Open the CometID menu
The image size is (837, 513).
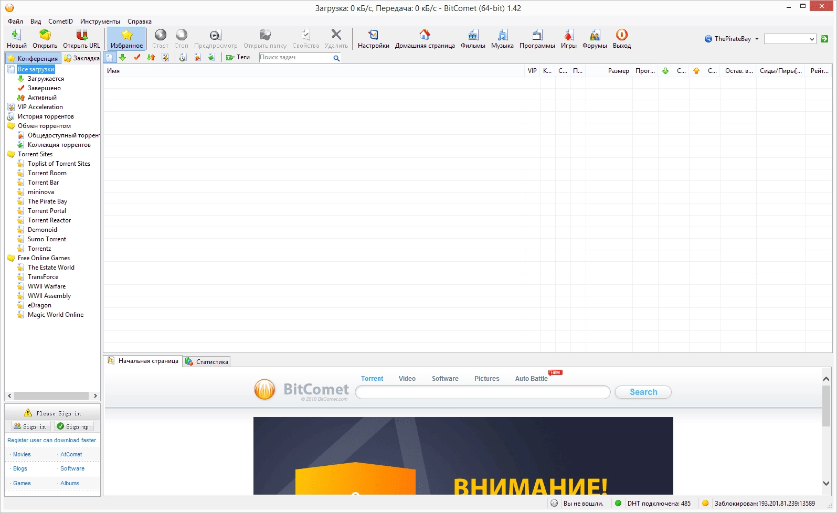point(60,22)
